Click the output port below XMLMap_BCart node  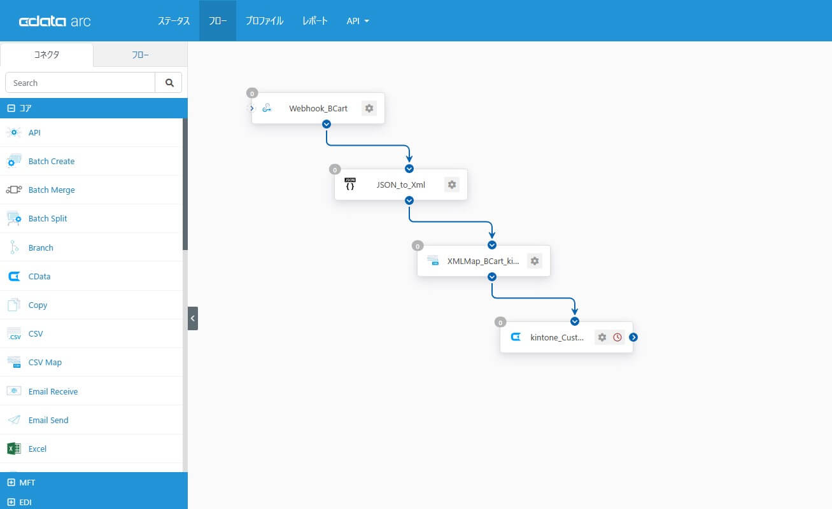click(x=492, y=277)
